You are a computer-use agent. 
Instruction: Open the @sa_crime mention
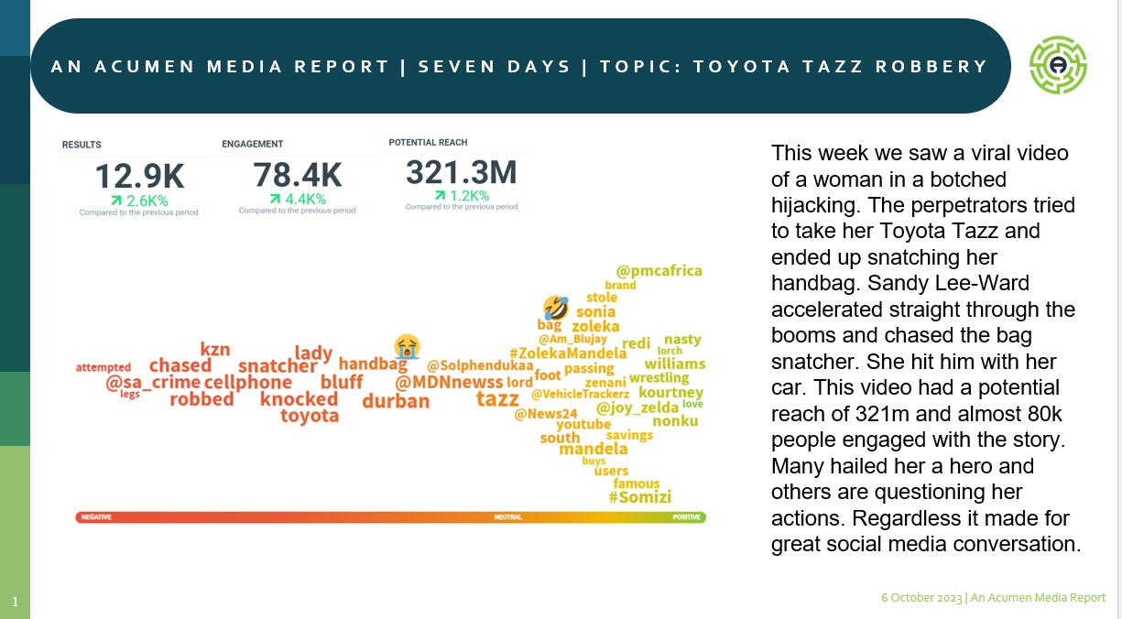pyautogui.click(x=152, y=382)
